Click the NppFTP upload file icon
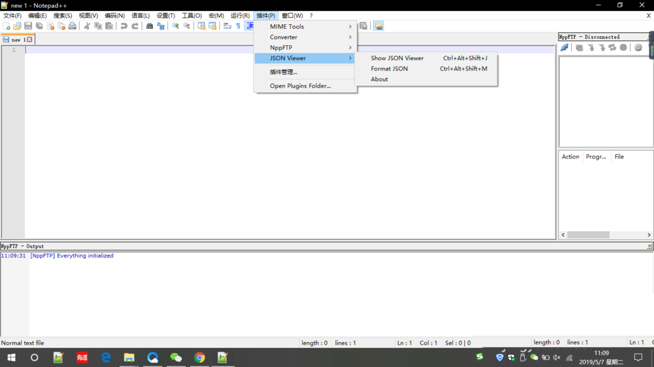Image resolution: width=654 pixels, height=367 pixels. tap(602, 48)
